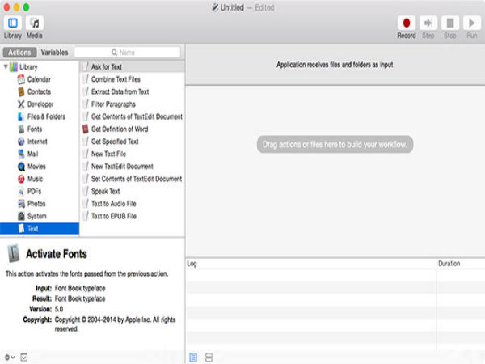This screenshot has height=364, width=485.
Task: Select the Speak Text action
Action: click(133, 191)
